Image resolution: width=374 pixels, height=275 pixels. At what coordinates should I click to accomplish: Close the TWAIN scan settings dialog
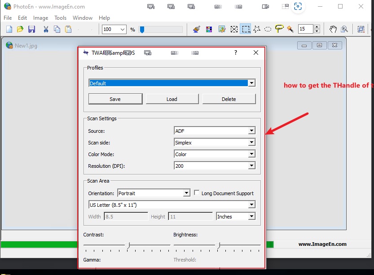(x=256, y=52)
